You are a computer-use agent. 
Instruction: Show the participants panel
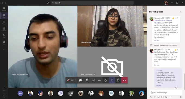coord(118,80)
